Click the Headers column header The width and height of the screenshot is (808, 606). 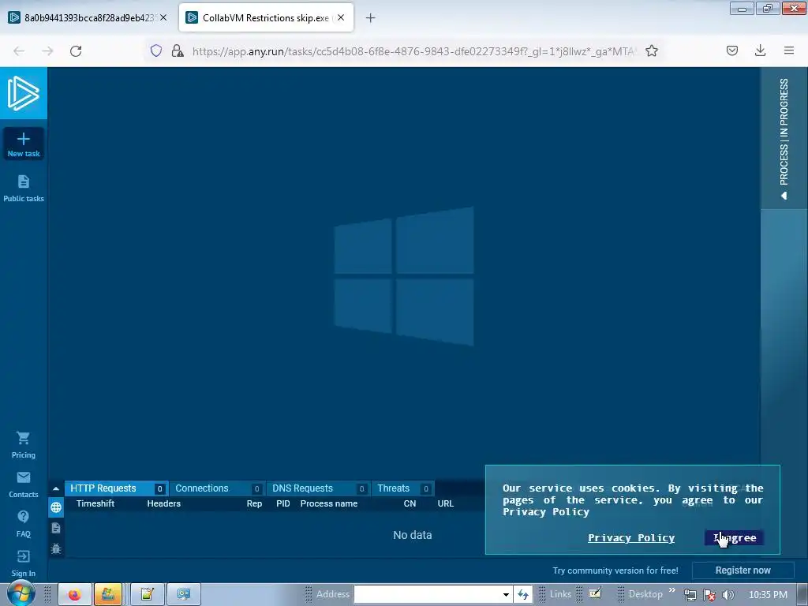pos(164,503)
